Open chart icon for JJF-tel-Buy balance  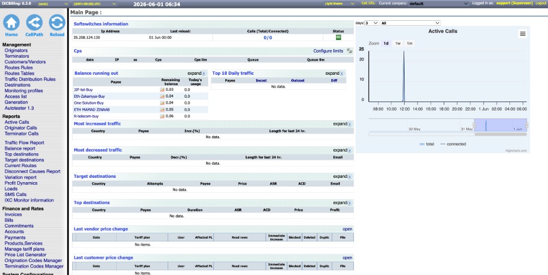pos(162,90)
